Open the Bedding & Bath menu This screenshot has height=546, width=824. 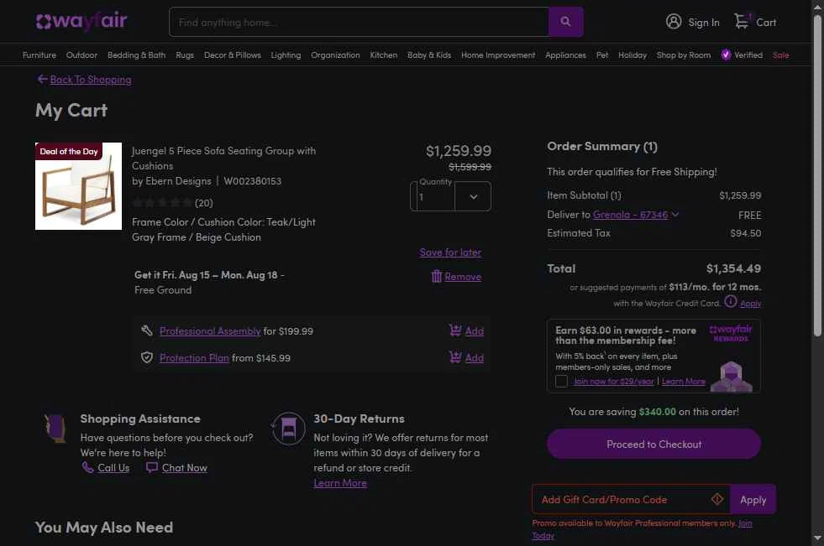tap(137, 55)
